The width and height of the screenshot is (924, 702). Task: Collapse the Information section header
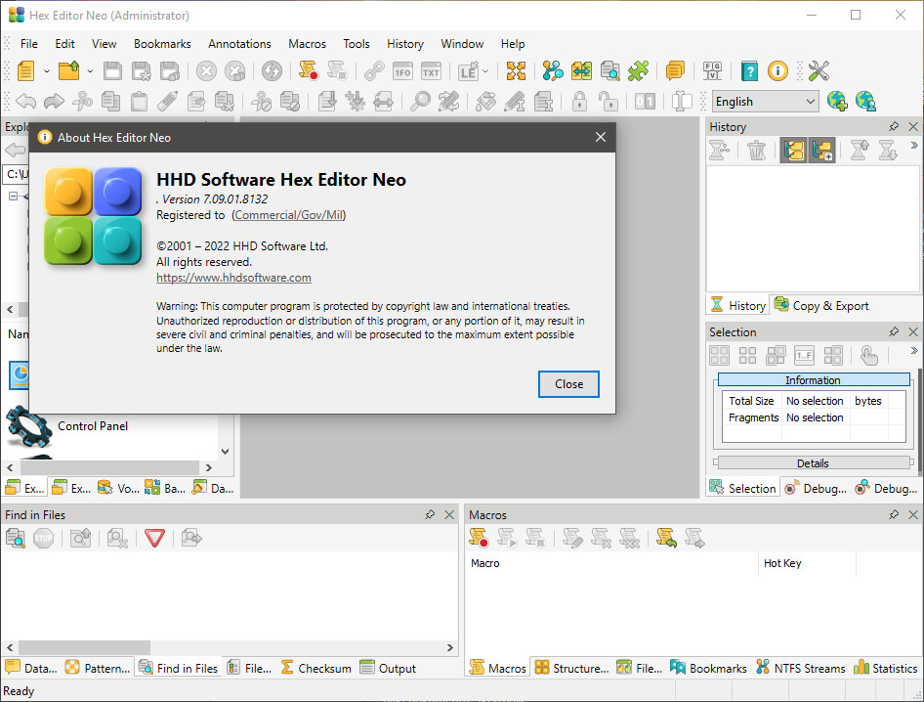(x=814, y=380)
